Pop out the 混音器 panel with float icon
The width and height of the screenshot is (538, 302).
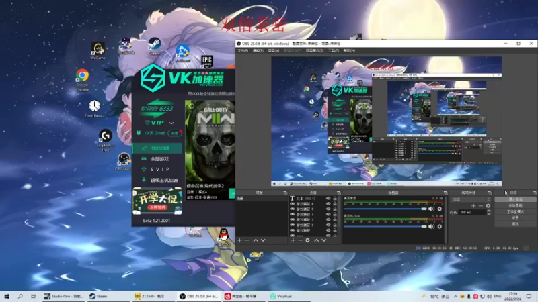point(445,193)
